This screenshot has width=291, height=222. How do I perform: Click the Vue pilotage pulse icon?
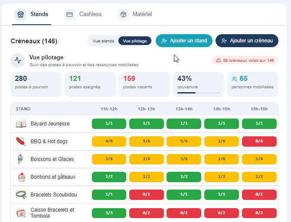point(18,60)
